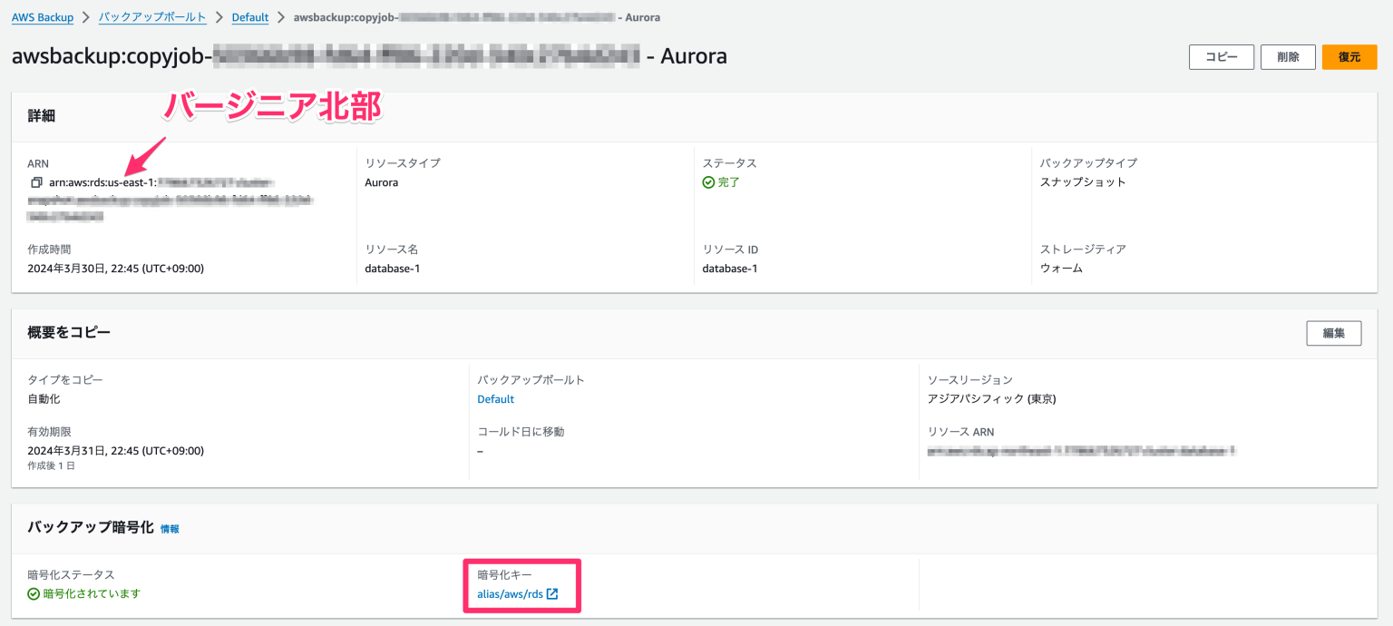This screenshot has width=1393, height=626.
Task: Navigate to AWS Backup via breadcrumb
Action: click(x=43, y=16)
